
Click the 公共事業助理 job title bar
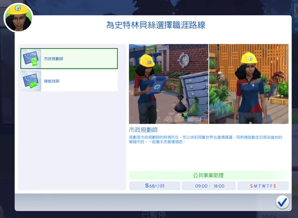(x=209, y=175)
